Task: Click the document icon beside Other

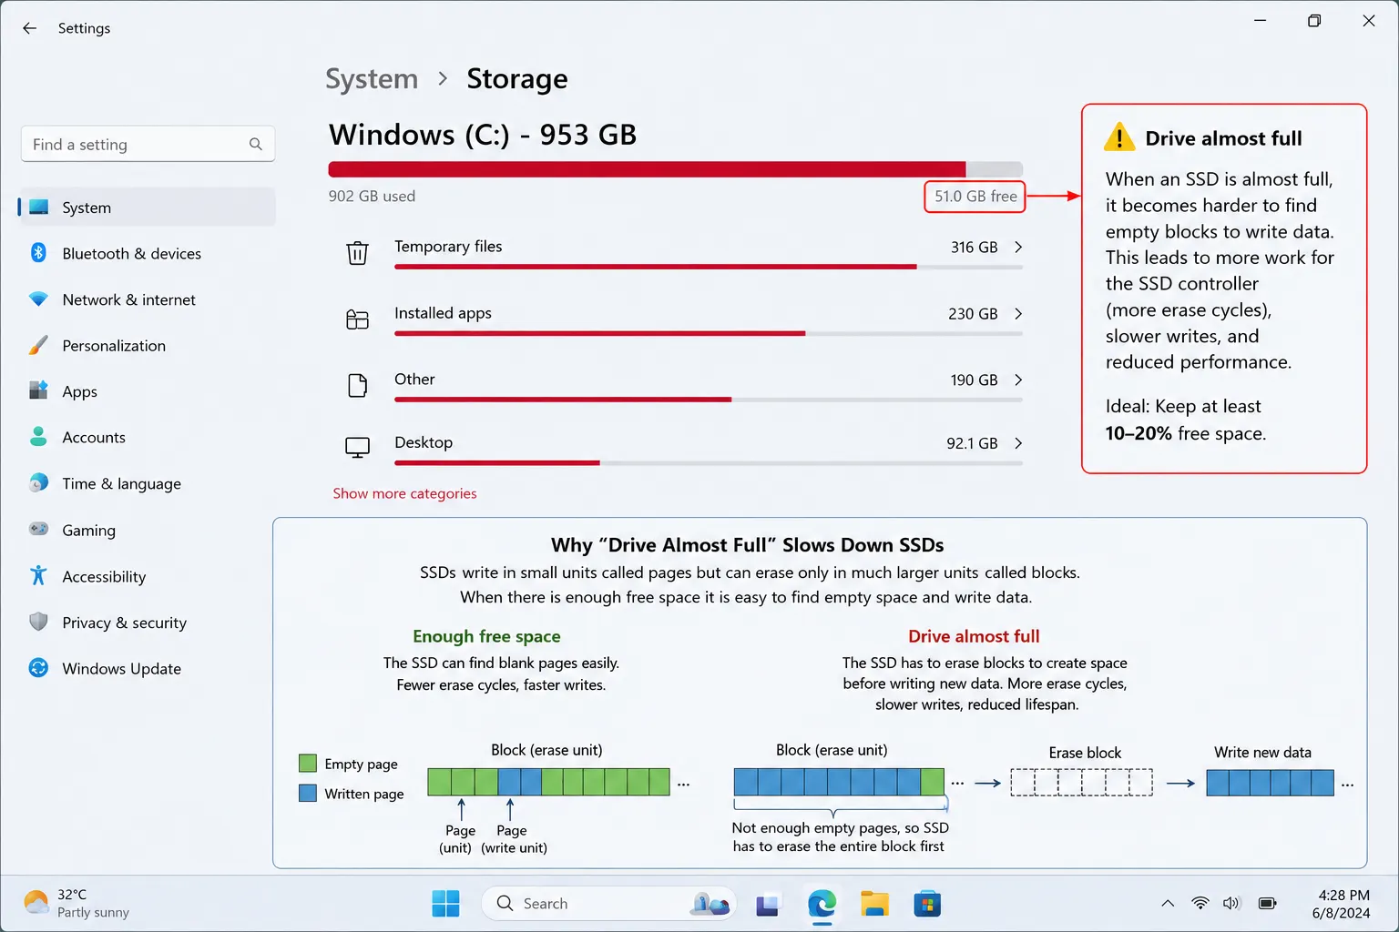Action: (357, 386)
